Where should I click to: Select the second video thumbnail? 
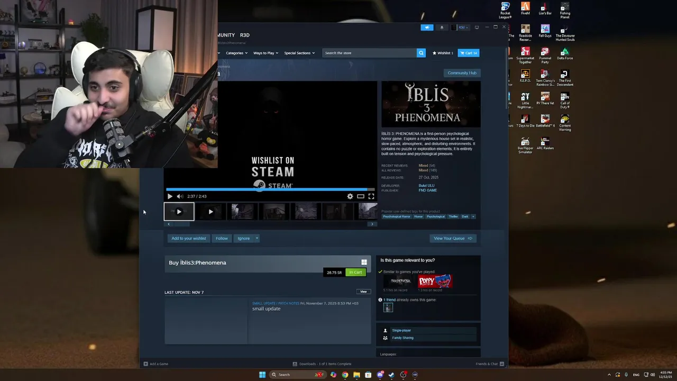211,212
